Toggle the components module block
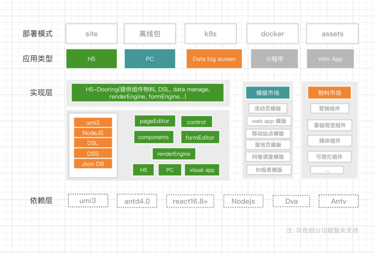Image resolution: width=374 pixels, height=254 pixels. tap(153, 137)
